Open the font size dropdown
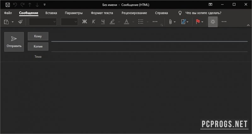252x134 pixels. coord(69,22)
